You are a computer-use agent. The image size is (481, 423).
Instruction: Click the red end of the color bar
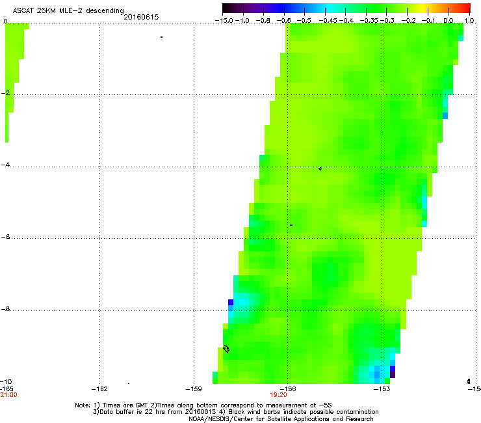(x=466, y=8)
